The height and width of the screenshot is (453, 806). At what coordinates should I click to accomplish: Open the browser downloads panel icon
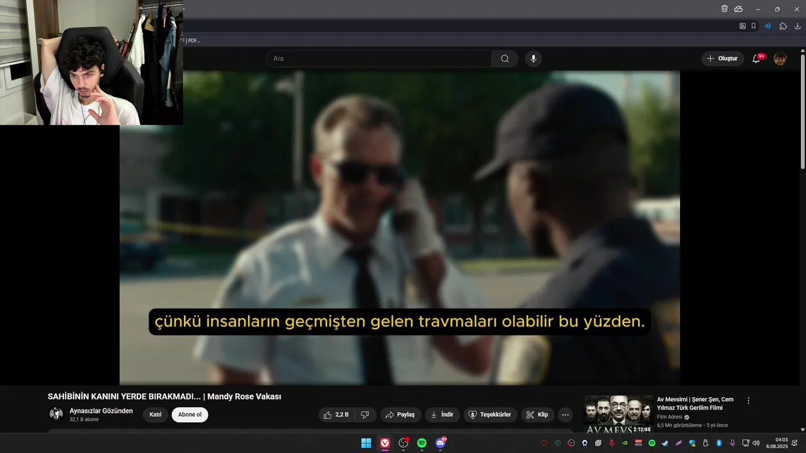(x=798, y=26)
